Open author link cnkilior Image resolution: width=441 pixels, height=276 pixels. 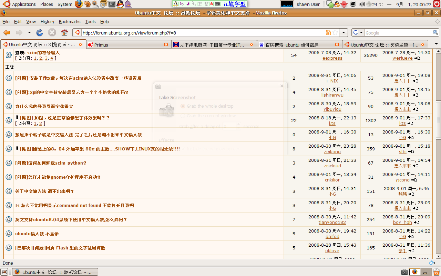(332, 180)
